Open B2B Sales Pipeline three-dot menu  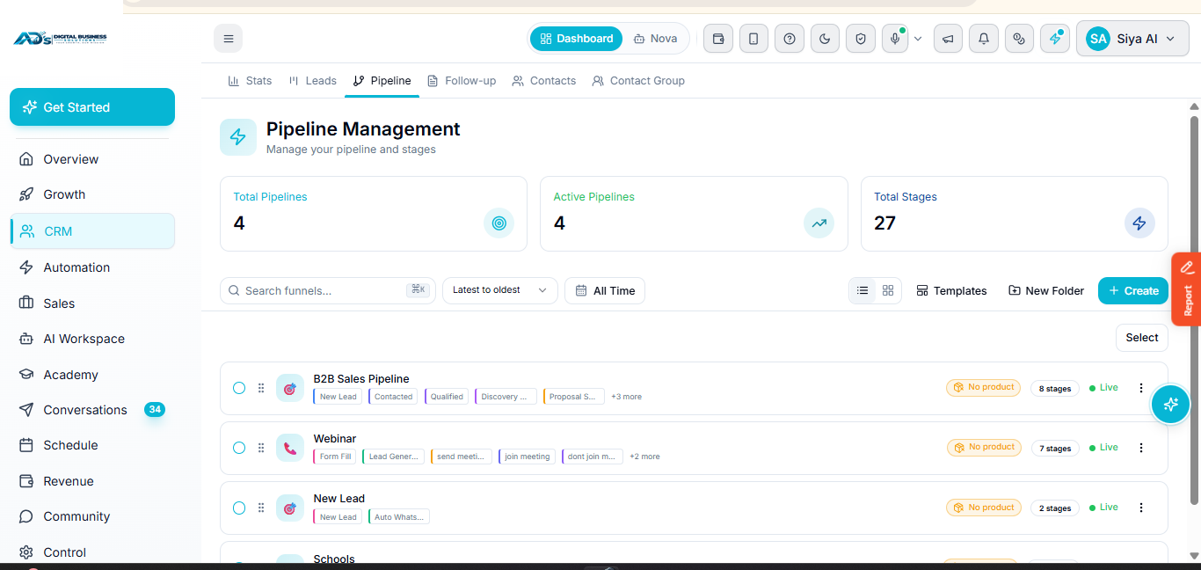1141,388
